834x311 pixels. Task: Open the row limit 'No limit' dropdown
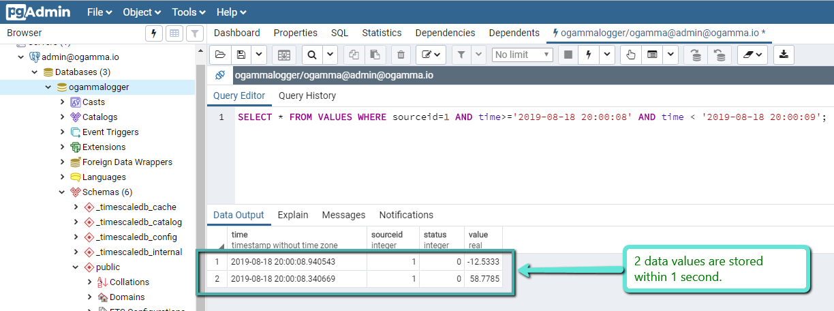click(522, 55)
